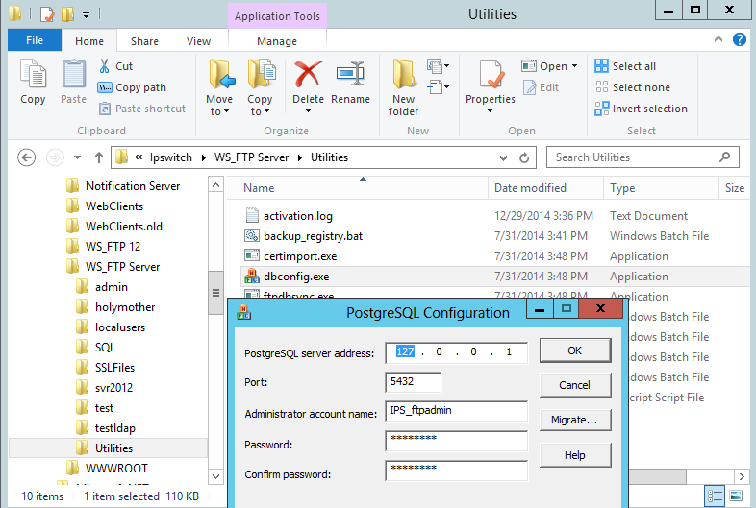This screenshot has width=756, height=508.
Task: Click the Up one level arrow
Action: 99,157
